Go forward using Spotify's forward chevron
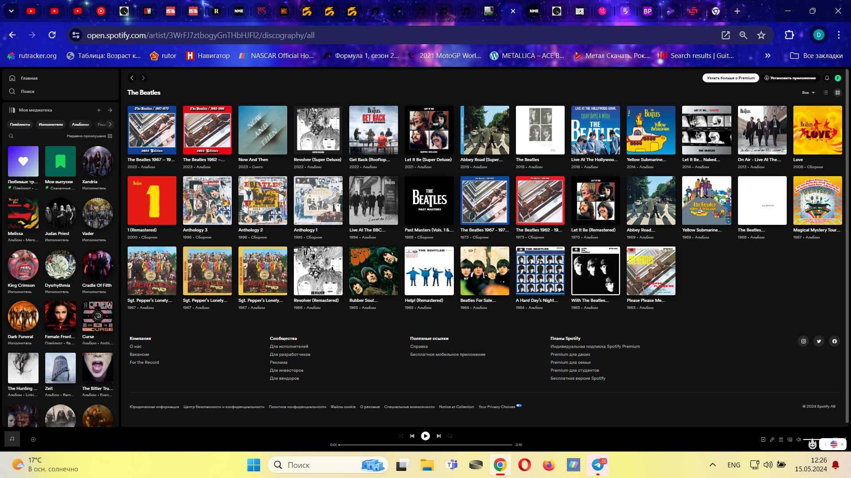 coord(143,78)
